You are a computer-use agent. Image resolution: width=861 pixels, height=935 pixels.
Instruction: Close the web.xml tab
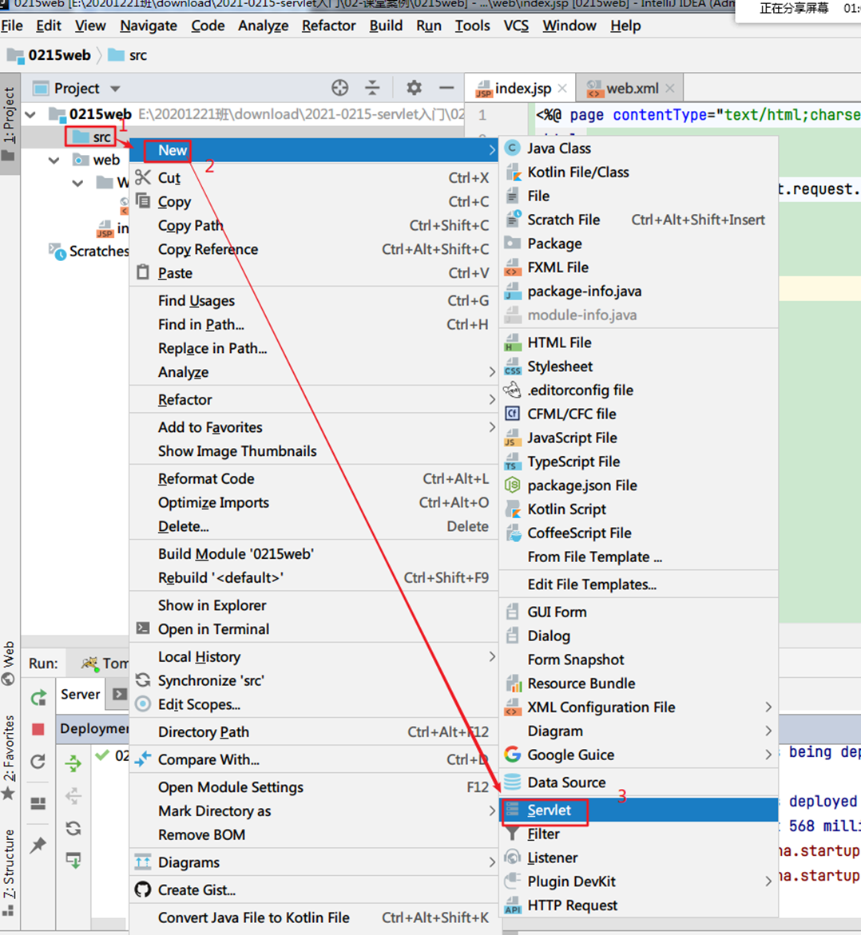click(x=669, y=89)
